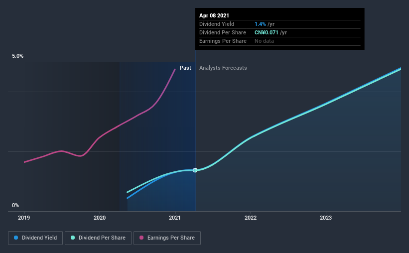Viewport: 409px width, 253px height.
Task: Click the pink dot beside Earnings Per Share
Action: pos(141,238)
